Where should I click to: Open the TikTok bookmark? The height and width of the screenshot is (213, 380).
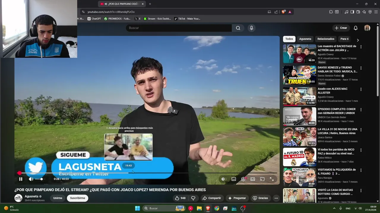[x=187, y=19]
